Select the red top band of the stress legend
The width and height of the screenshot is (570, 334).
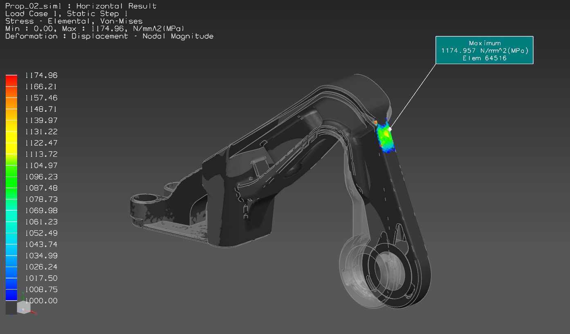pos(11,80)
